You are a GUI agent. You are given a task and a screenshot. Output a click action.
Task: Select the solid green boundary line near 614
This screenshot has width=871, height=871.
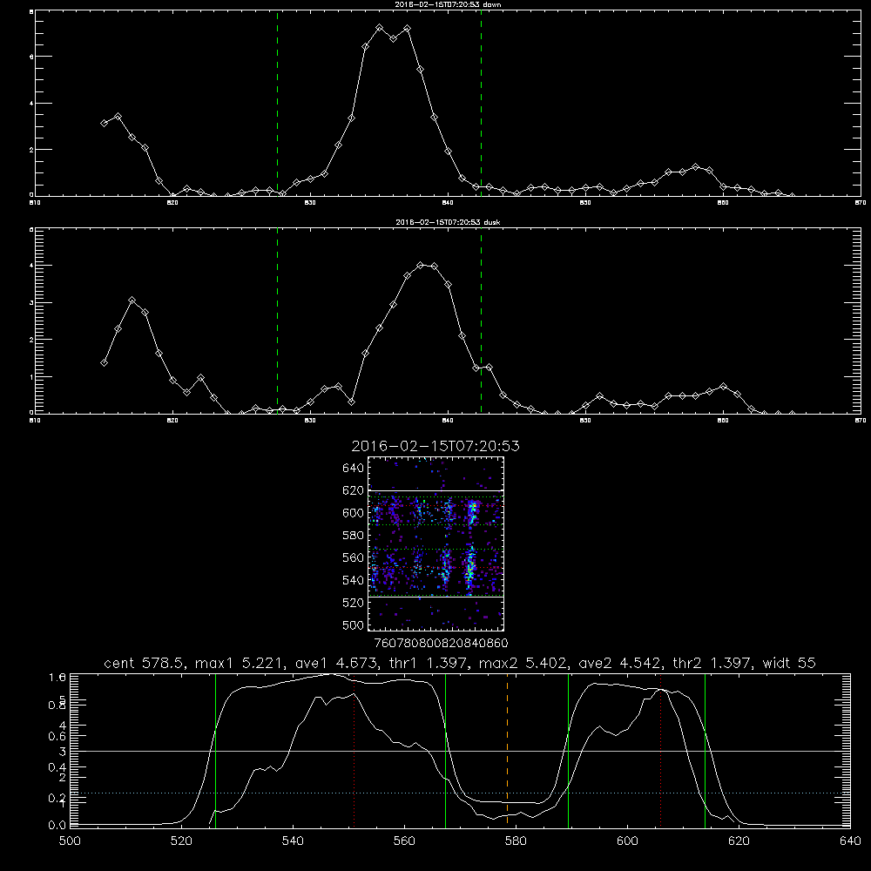click(x=705, y=750)
